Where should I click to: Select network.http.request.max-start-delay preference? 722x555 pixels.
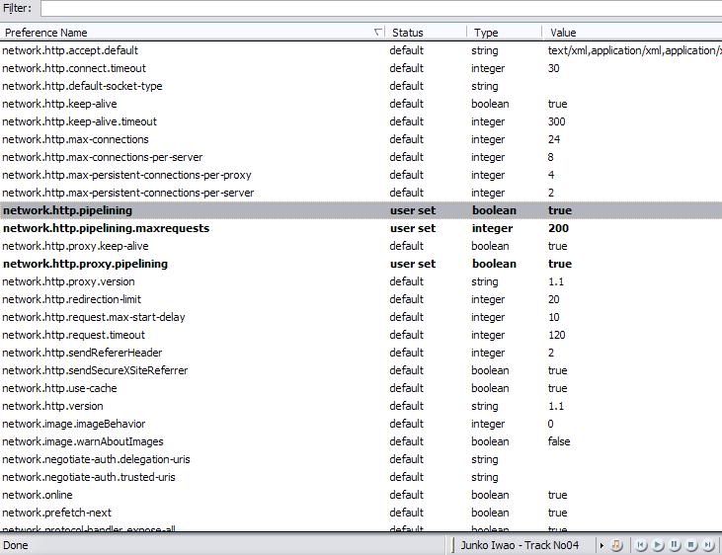pyautogui.click(x=94, y=317)
